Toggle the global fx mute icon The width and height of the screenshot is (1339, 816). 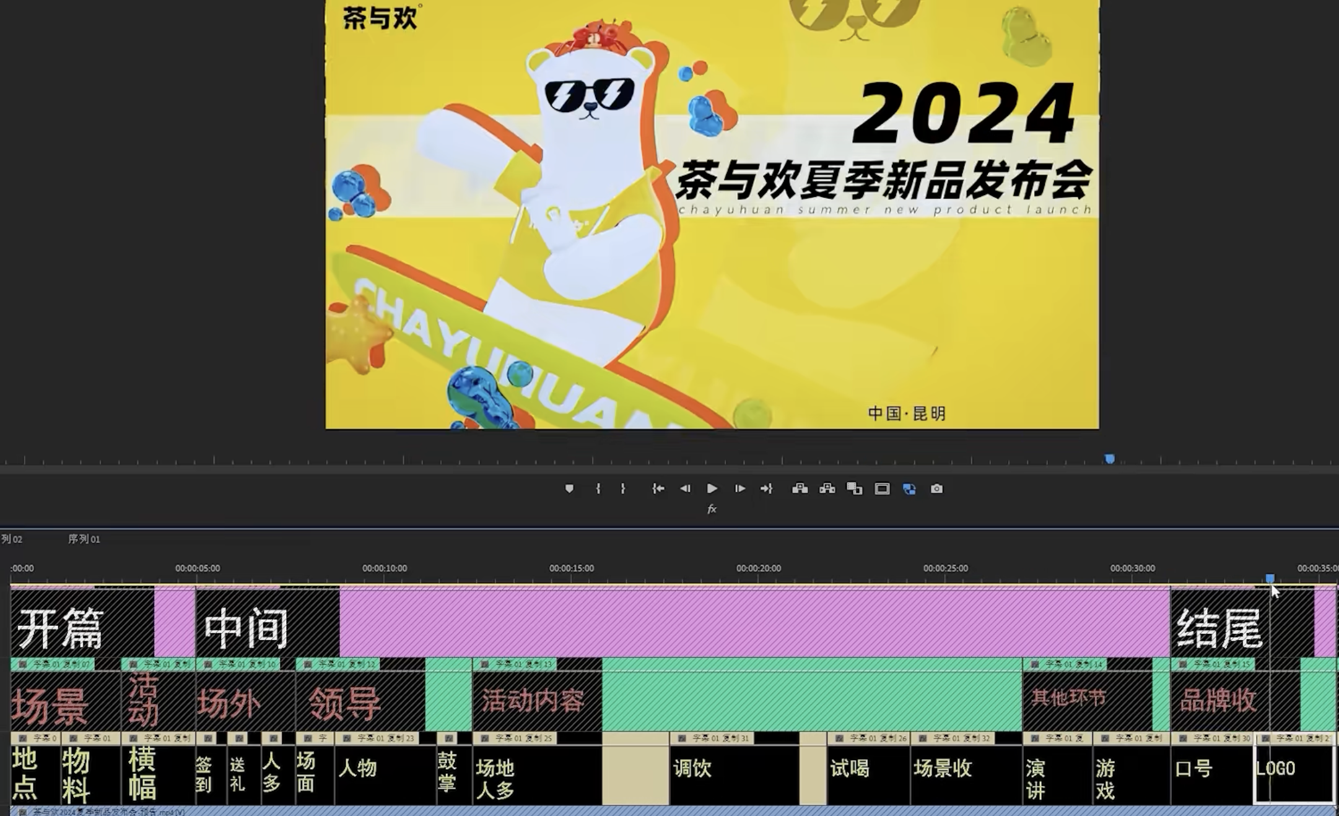[712, 509]
